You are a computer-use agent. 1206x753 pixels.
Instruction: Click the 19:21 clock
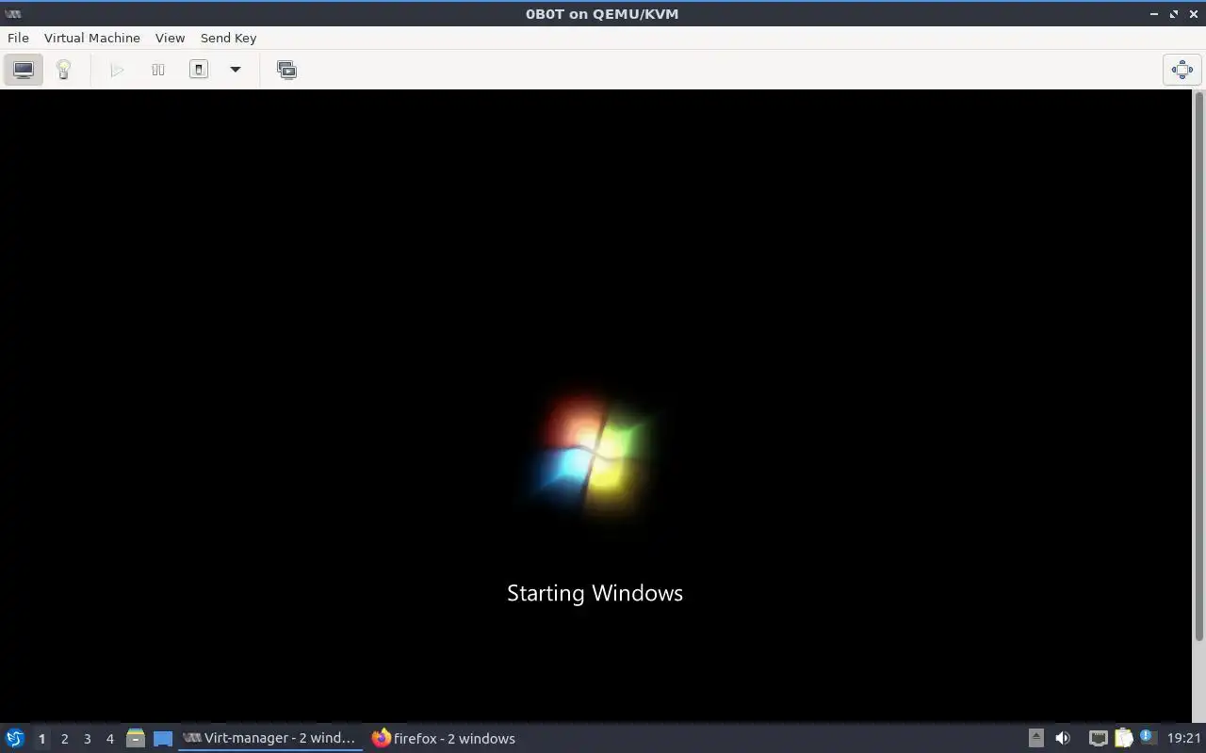pyautogui.click(x=1184, y=738)
